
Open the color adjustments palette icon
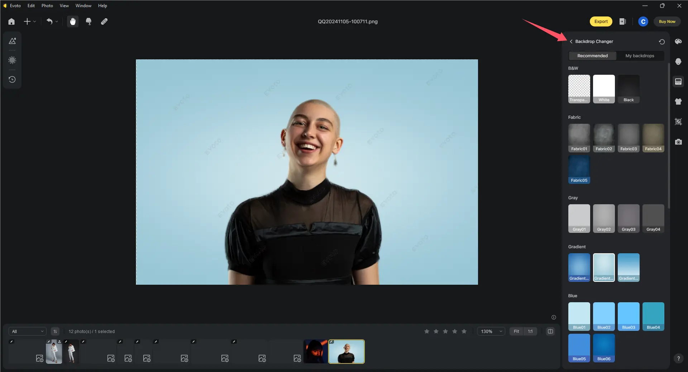pyautogui.click(x=678, y=41)
